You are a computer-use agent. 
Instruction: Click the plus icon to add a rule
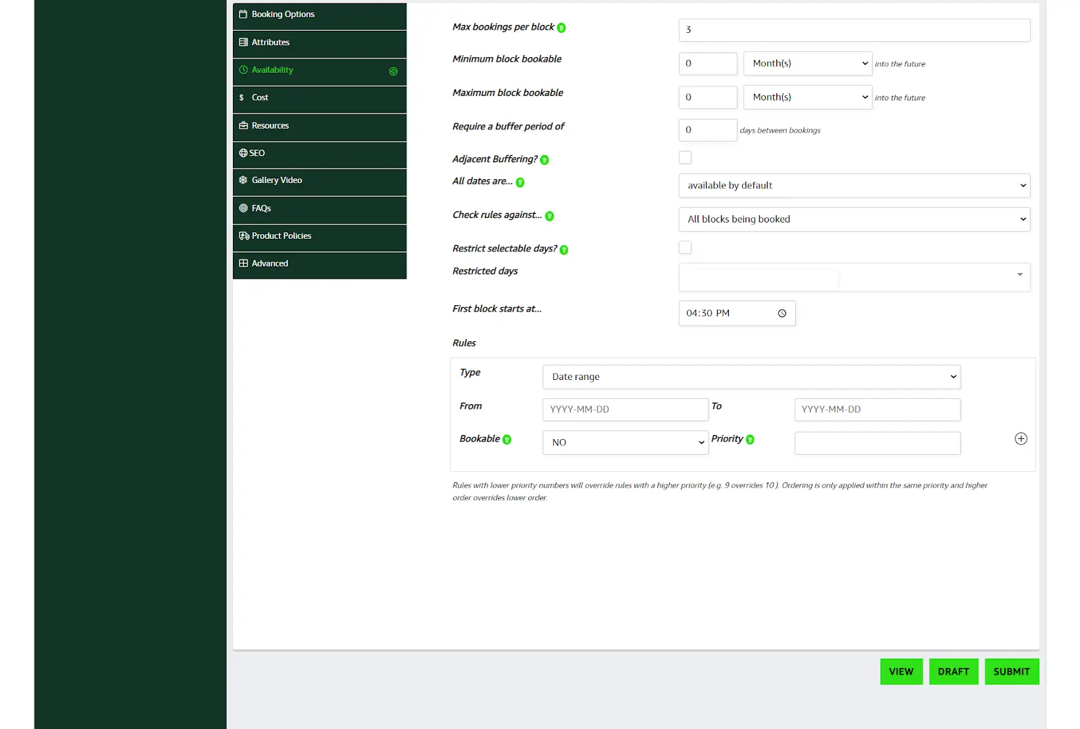tap(1020, 439)
